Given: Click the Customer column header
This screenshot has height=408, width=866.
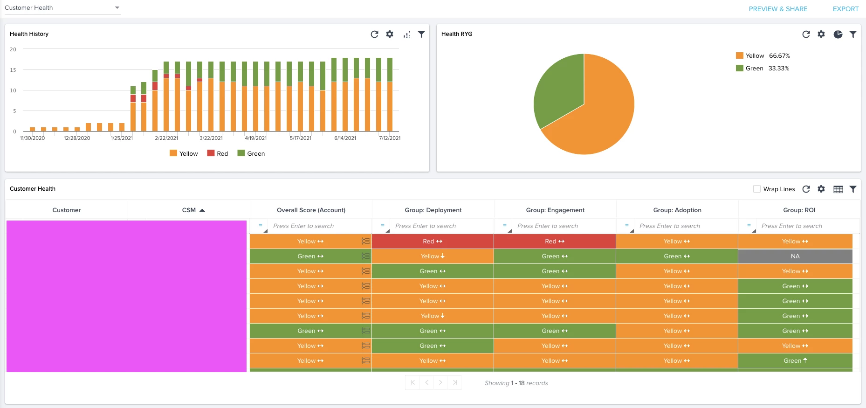Looking at the screenshot, I should tap(67, 210).
